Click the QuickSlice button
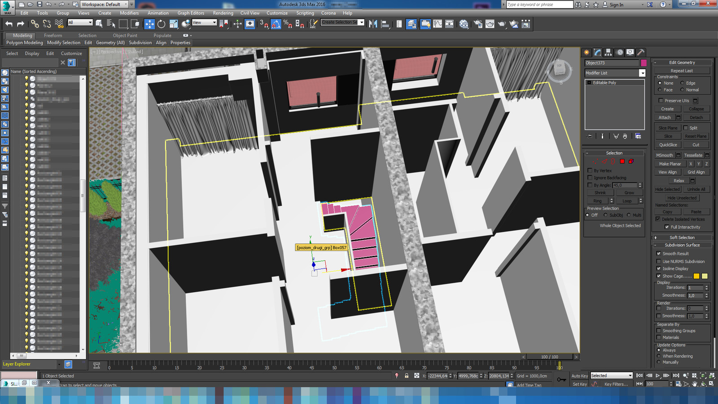This screenshot has height=404, width=718. (x=668, y=145)
